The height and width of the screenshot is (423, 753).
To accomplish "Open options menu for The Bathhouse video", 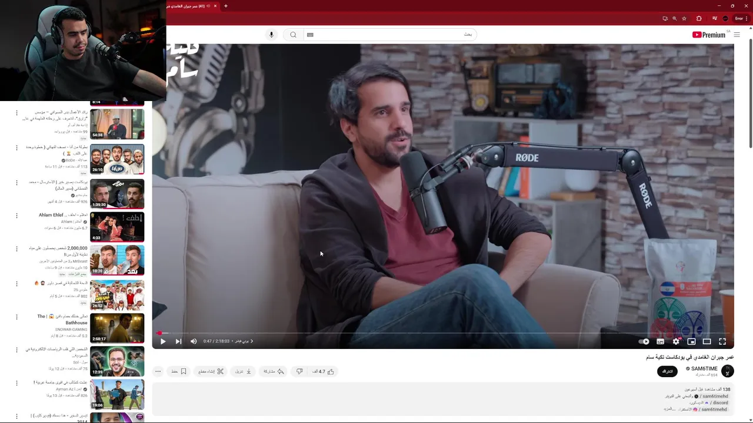I will [x=16, y=317].
